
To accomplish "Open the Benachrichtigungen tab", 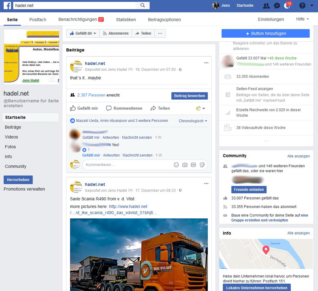I will 81,19.
